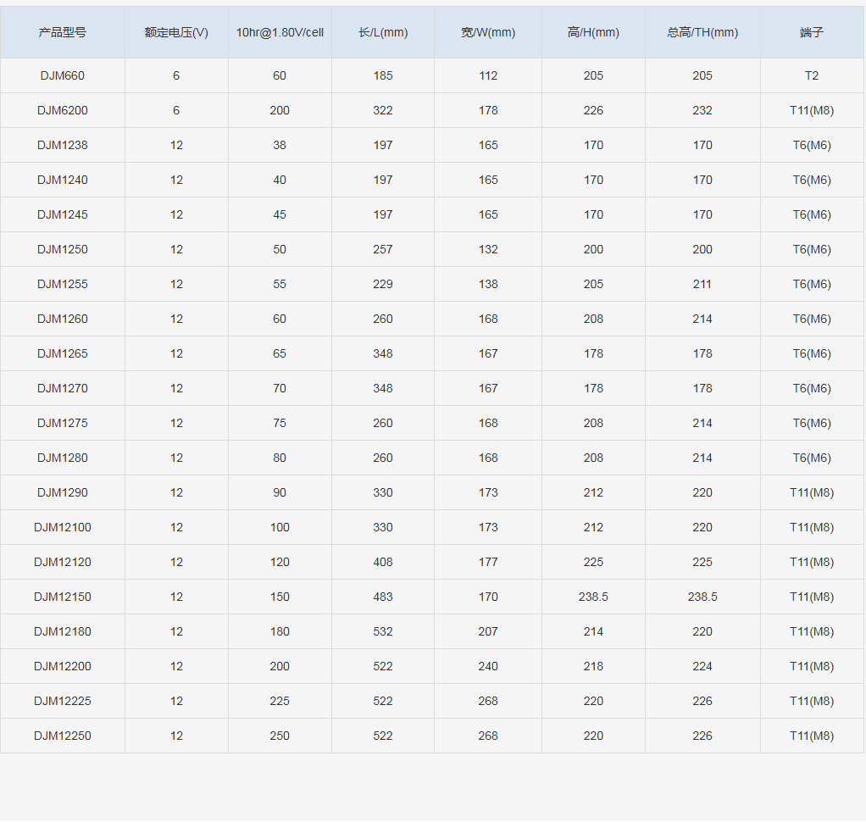Click the 65 capacity value for DJM1265
The height and width of the screenshot is (822, 866).
pyautogui.click(x=280, y=354)
